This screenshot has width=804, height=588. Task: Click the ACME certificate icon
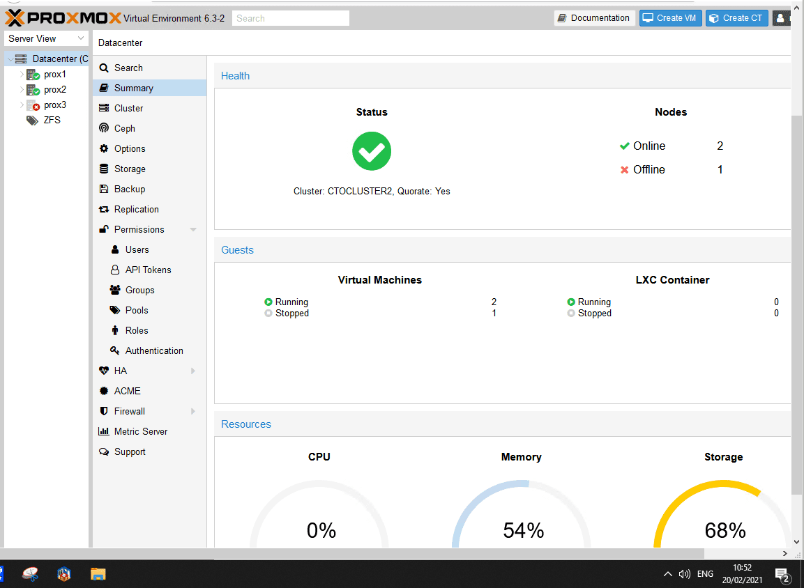(x=104, y=391)
